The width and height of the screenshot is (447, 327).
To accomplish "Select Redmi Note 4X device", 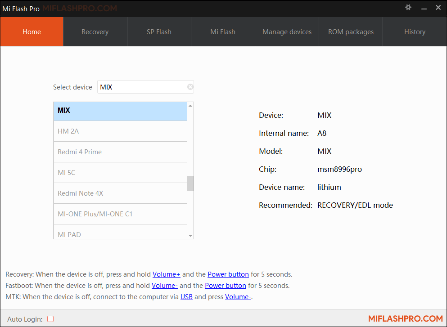I will (120, 193).
